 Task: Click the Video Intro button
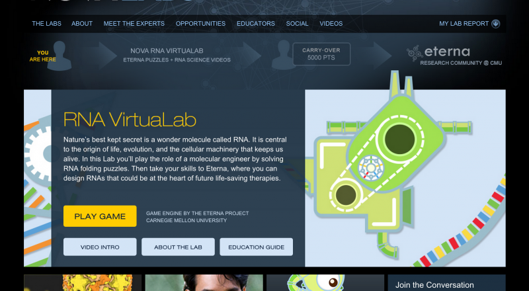(100, 247)
